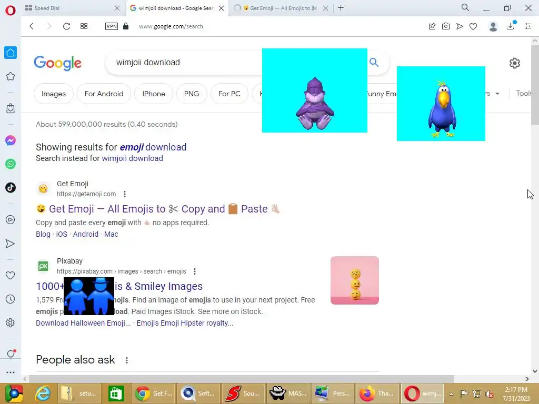The width and height of the screenshot is (539, 404).
Task: Open sidebar three-dot more options
Action: pyautogui.click(x=11, y=372)
